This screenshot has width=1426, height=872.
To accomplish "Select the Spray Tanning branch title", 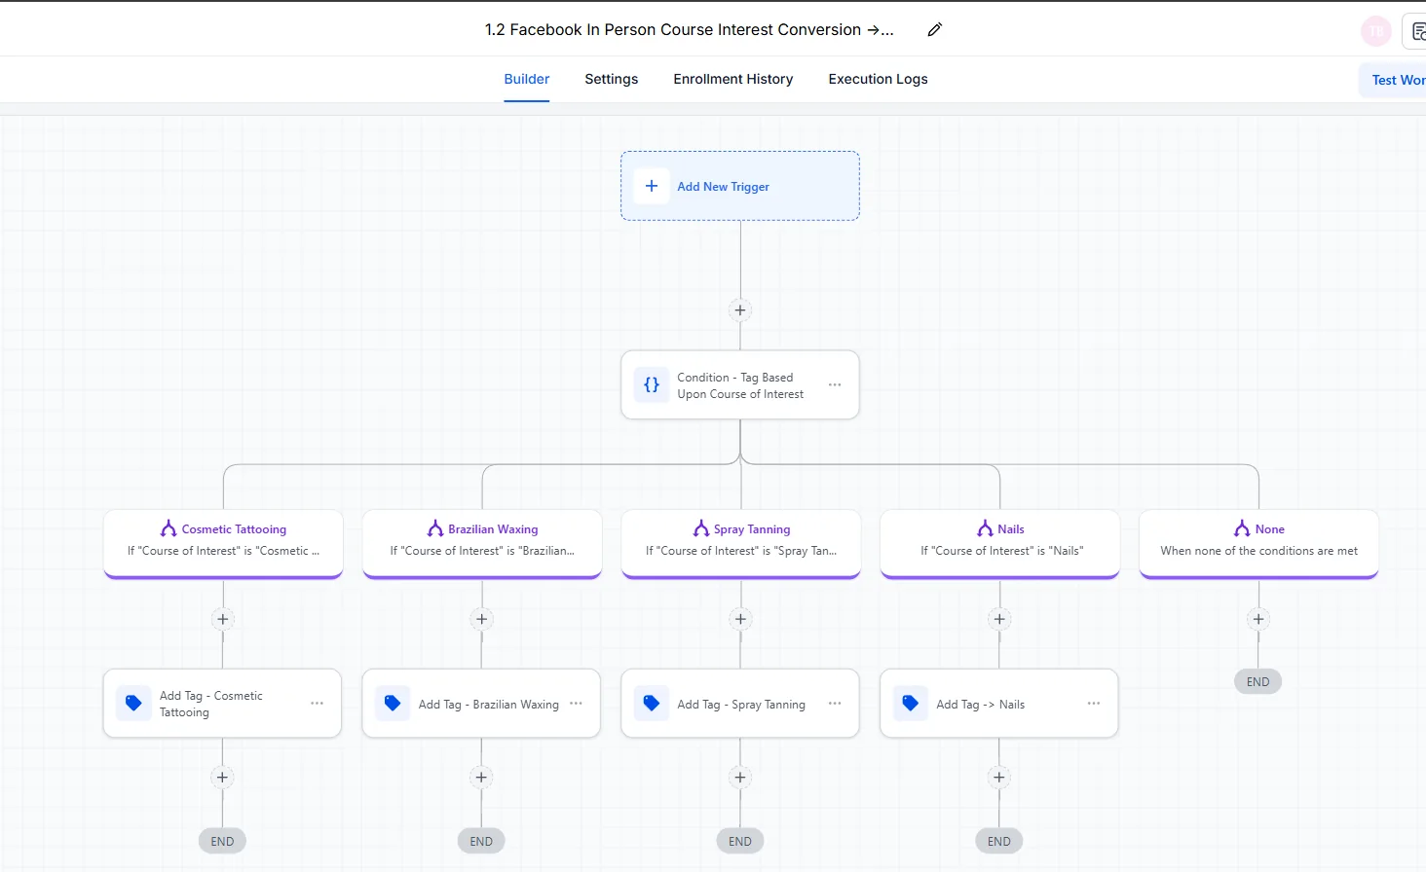I will pyautogui.click(x=752, y=529).
